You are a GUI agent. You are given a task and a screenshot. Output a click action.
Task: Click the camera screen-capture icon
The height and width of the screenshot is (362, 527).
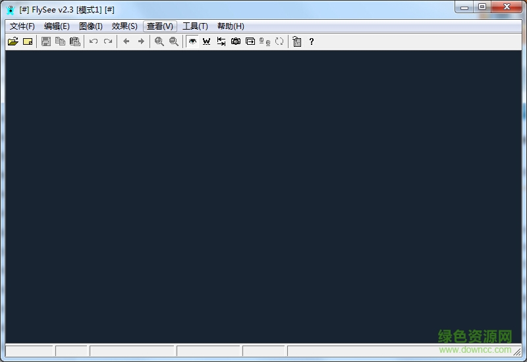pyautogui.click(x=236, y=41)
